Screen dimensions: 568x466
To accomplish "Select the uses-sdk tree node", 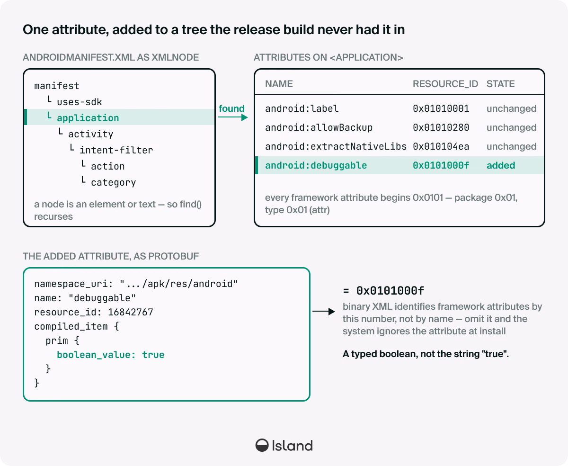I will [x=79, y=102].
